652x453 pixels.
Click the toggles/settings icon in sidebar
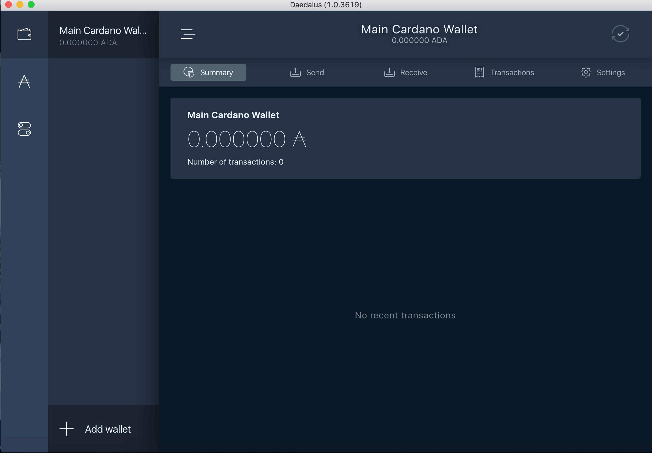pos(24,130)
